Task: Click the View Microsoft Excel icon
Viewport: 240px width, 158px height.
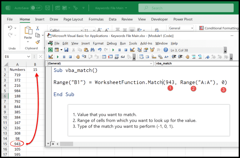Action: pyautogui.click(x=50, y=50)
